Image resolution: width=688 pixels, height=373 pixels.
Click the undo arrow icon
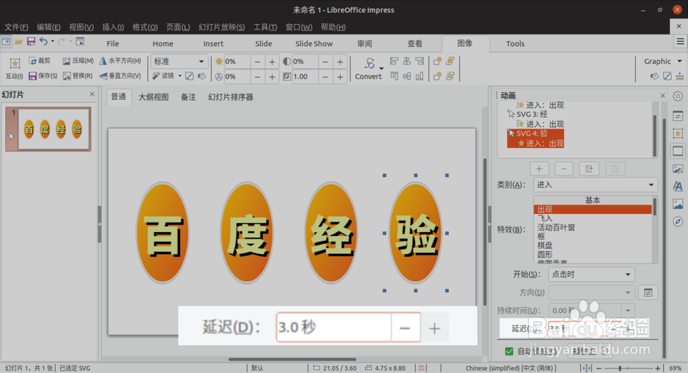click(x=43, y=41)
